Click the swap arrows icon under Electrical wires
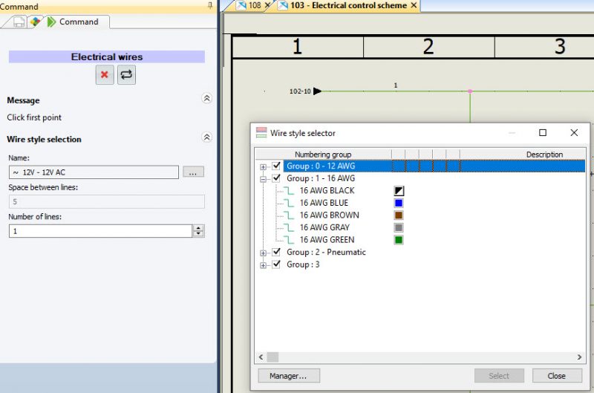 127,75
